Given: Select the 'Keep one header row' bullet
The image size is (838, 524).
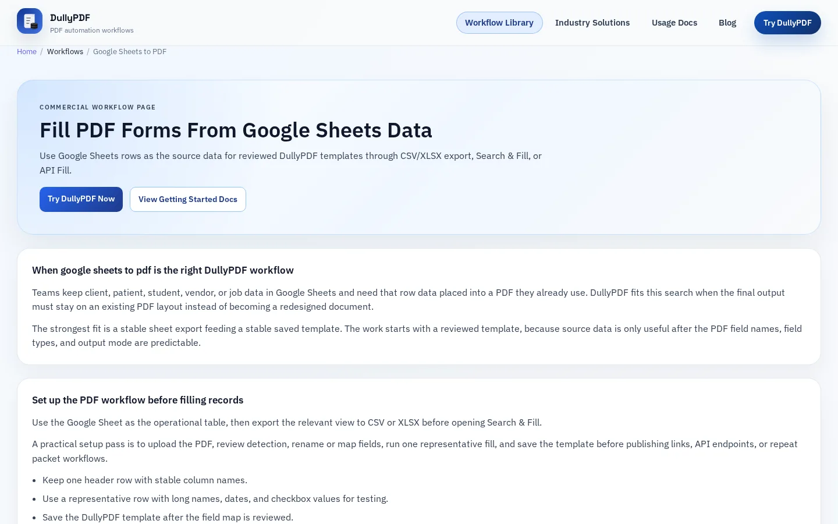Looking at the screenshot, I should tap(145, 480).
